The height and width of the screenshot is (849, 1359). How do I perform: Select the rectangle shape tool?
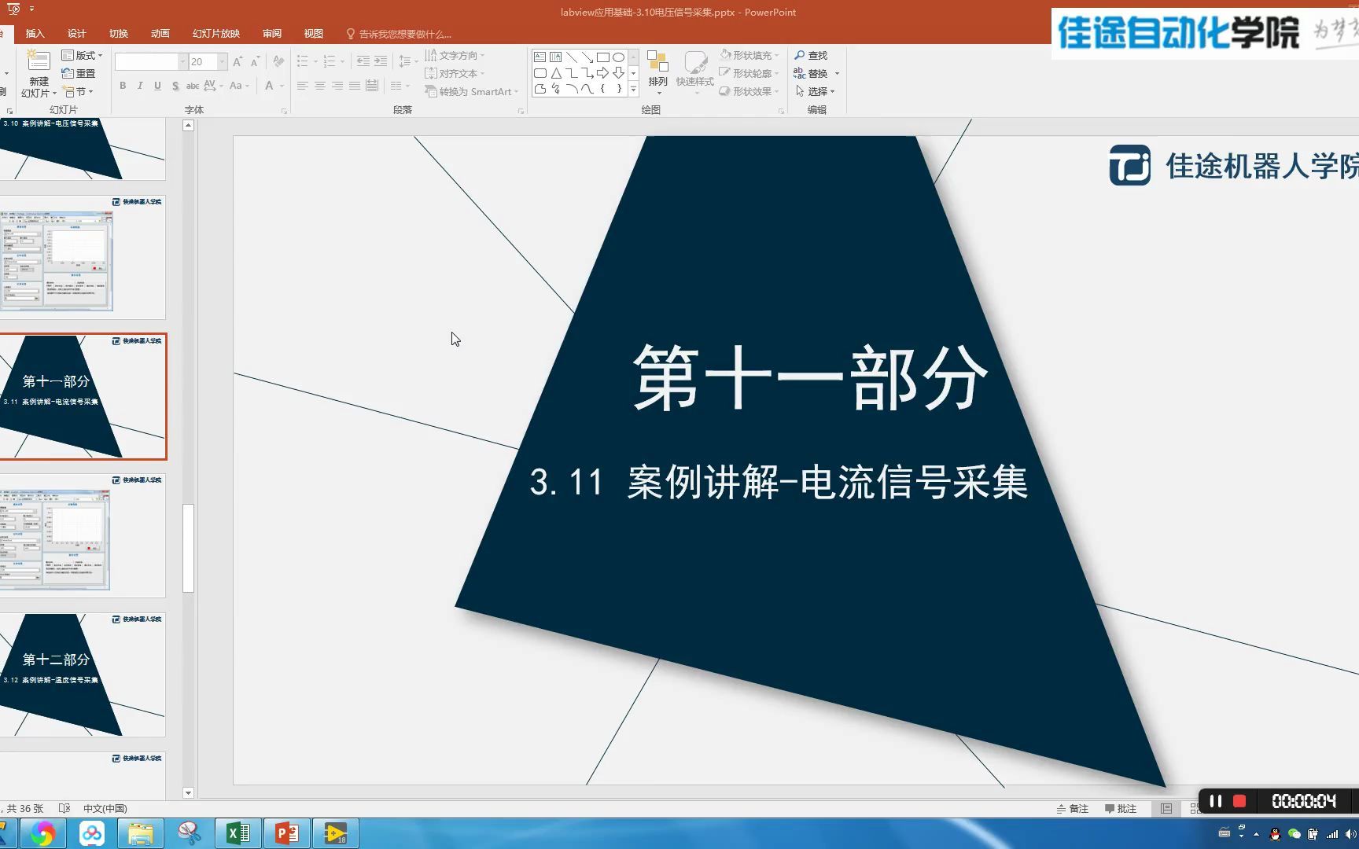[602, 57]
